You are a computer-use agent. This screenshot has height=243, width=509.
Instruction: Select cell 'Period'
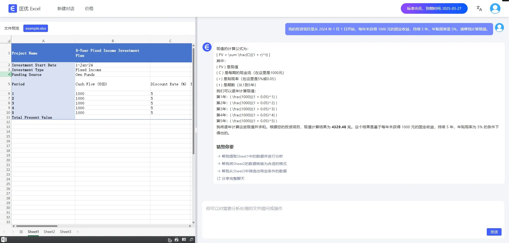pos(43,84)
